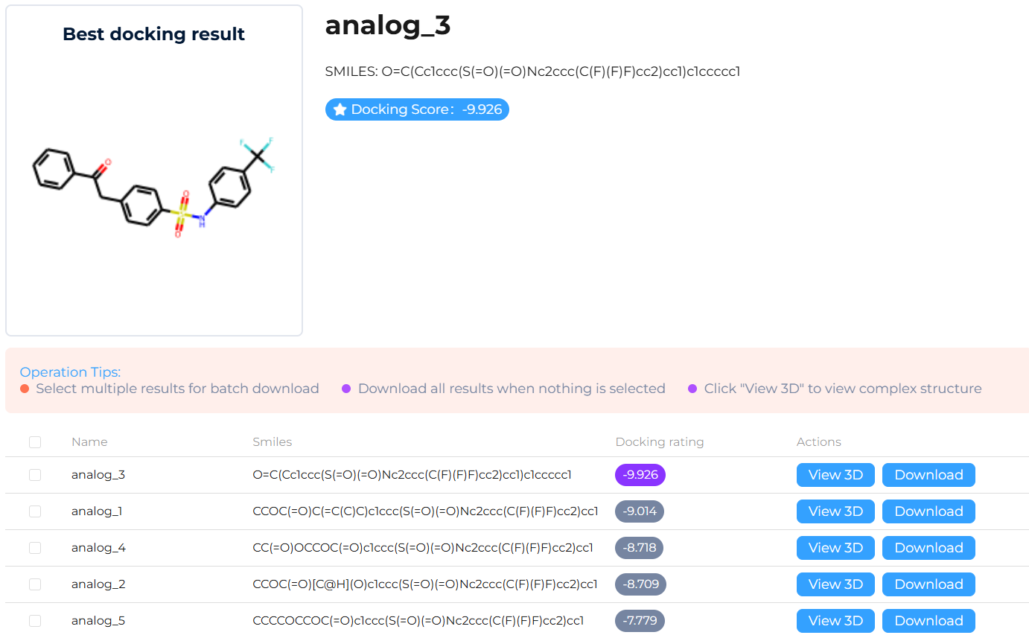This screenshot has height=638, width=1029.
Task: Download the analog_3 docking result
Action: click(x=928, y=475)
